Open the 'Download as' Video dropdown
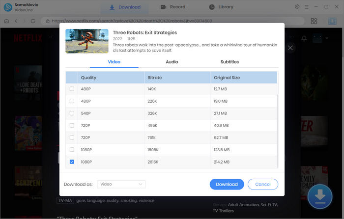 [x=121, y=184]
